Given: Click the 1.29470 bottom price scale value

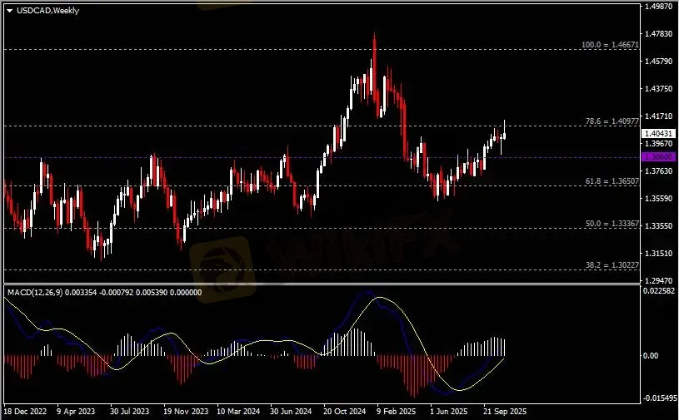Looking at the screenshot, I should pos(659,281).
